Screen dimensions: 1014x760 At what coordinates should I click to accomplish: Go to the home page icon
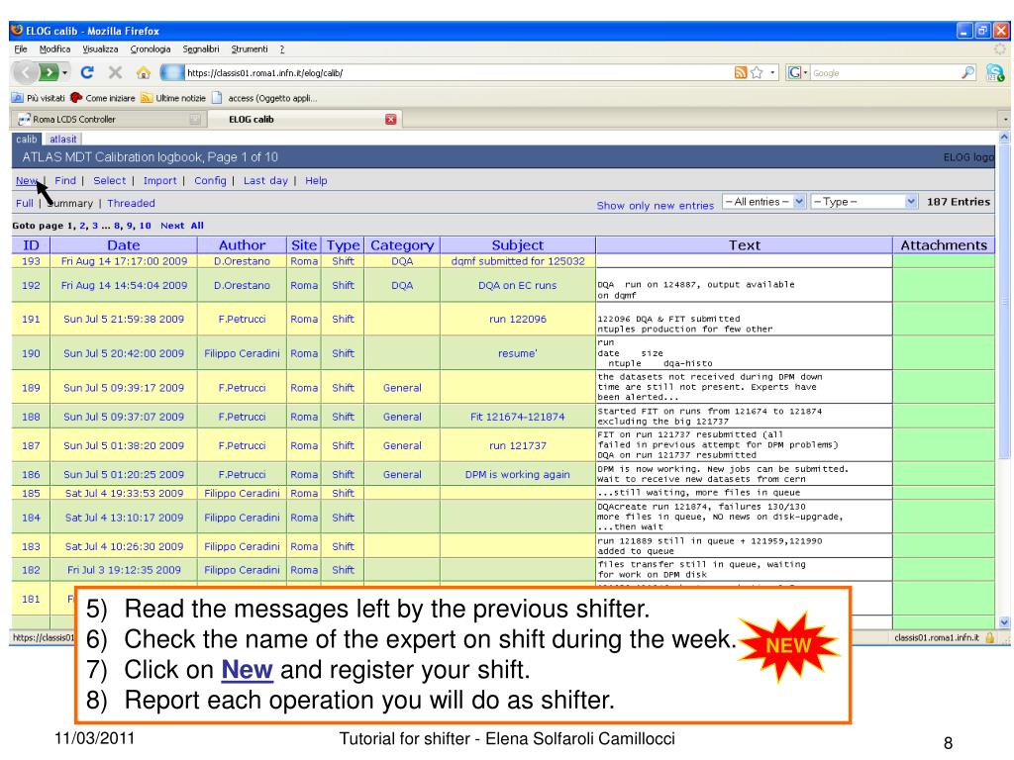click(144, 72)
